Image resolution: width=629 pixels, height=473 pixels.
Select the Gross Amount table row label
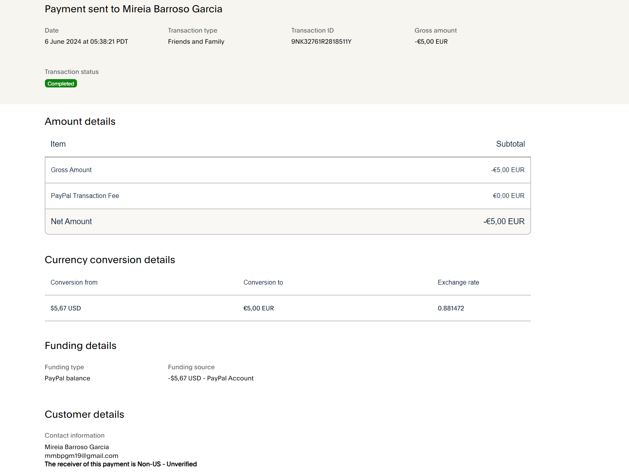(71, 170)
